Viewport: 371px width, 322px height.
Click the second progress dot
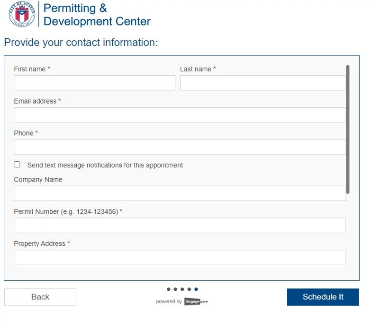coord(175,289)
